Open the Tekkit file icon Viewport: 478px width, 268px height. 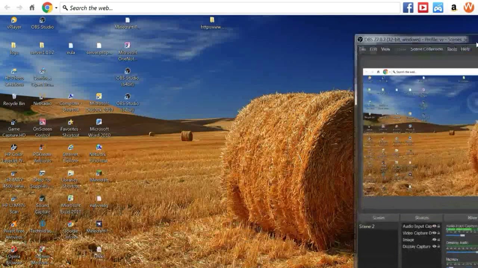pyautogui.click(x=99, y=253)
